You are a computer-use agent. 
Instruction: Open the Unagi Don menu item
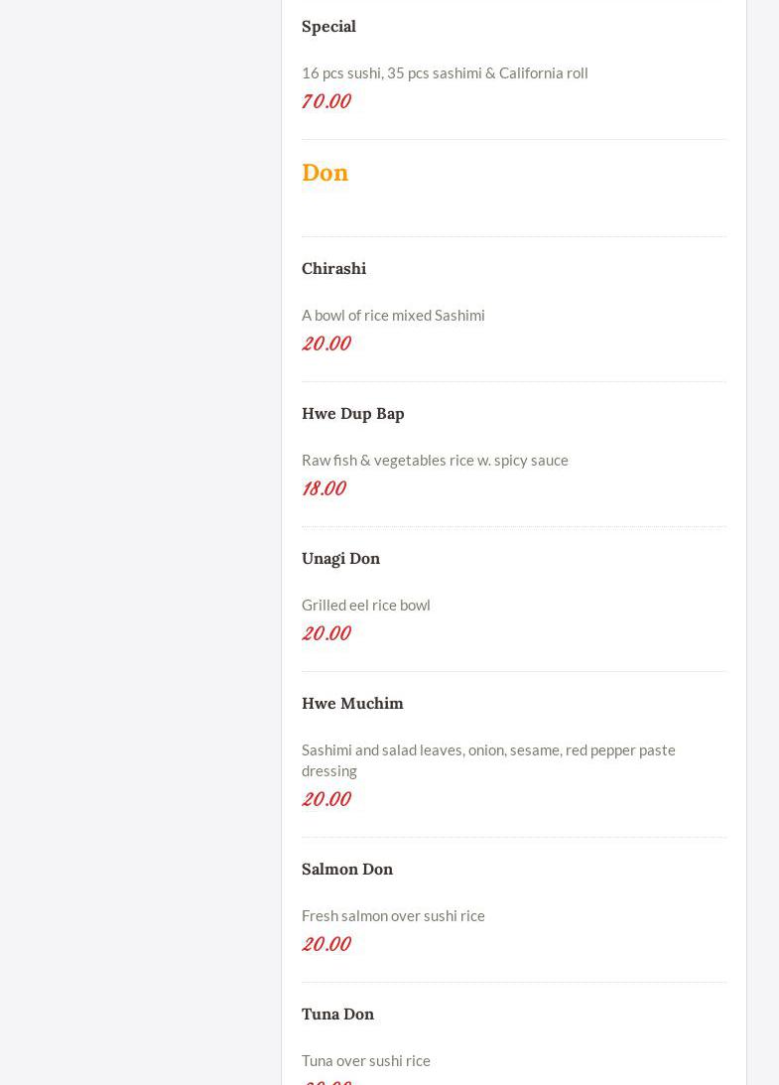(340, 558)
